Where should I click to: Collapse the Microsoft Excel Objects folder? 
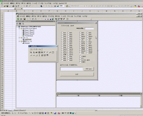pos(19,29)
